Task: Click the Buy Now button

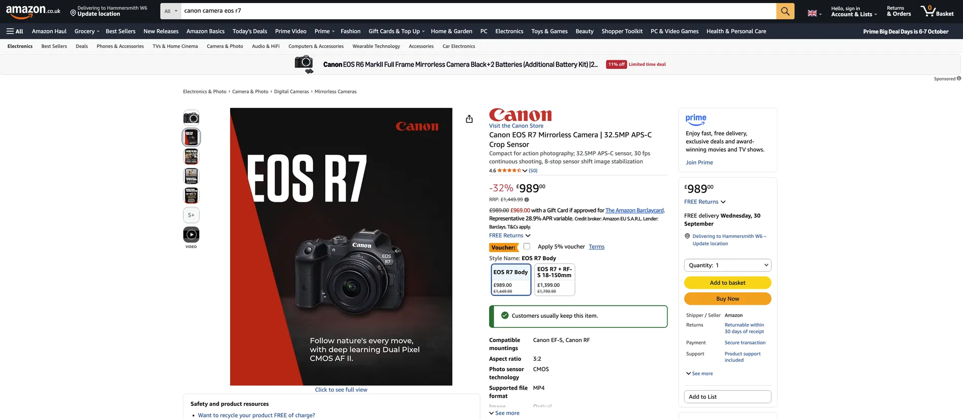Action: coord(727,299)
